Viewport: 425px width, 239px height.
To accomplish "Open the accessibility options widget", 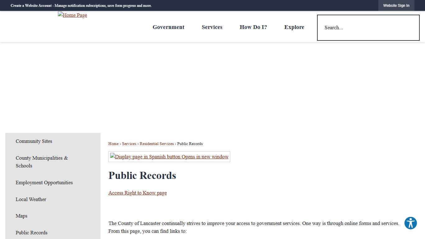I will point(410,223).
